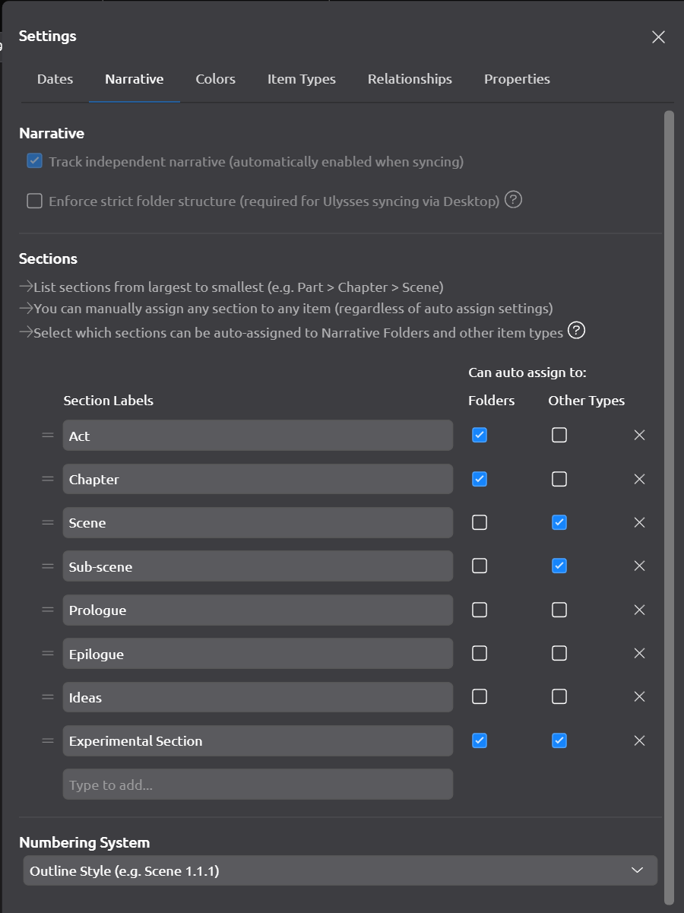
Task: Switch to the Item Types tab
Action: tap(301, 79)
